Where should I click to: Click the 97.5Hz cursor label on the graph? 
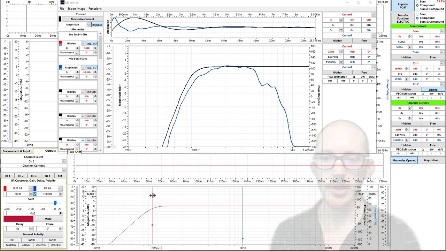156,248
